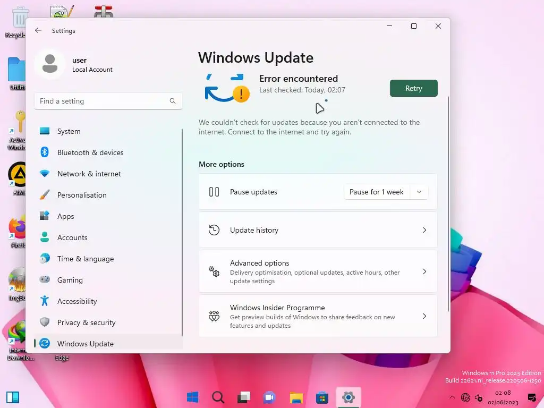Open Privacy & security settings
Screen dimensions: 544x408
(x=108, y=322)
